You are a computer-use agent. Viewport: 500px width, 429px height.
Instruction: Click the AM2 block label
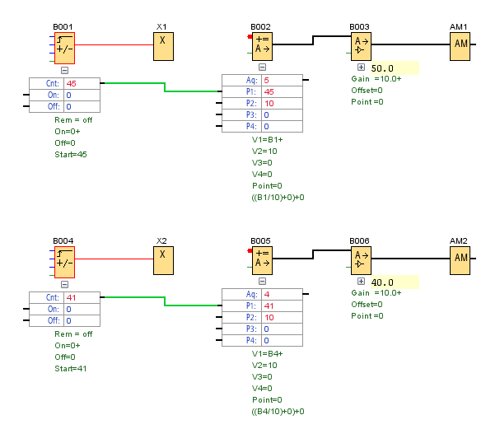[459, 241]
